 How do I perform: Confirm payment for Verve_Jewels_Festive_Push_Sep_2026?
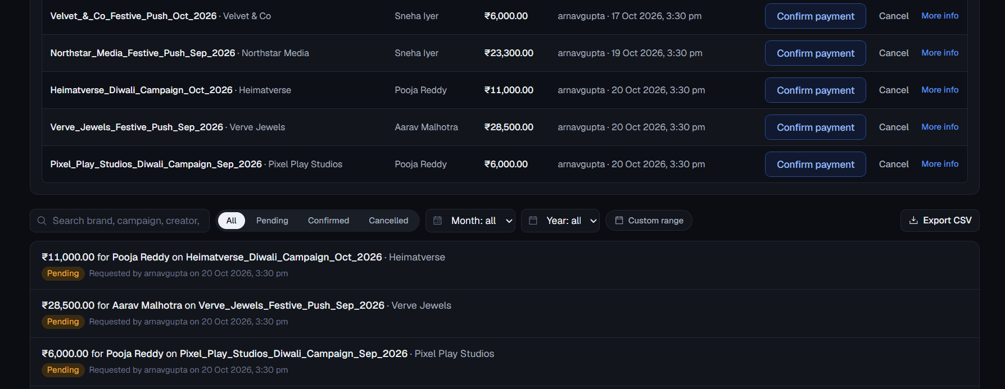tap(815, 127)
